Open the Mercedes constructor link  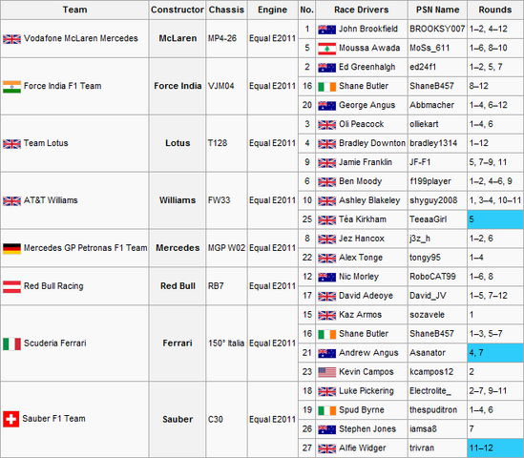(178, 248)
